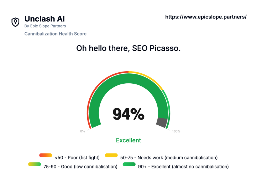Click the SEO Picasso greeting headline
Screen dimensions: 257x178
(128, 48)
